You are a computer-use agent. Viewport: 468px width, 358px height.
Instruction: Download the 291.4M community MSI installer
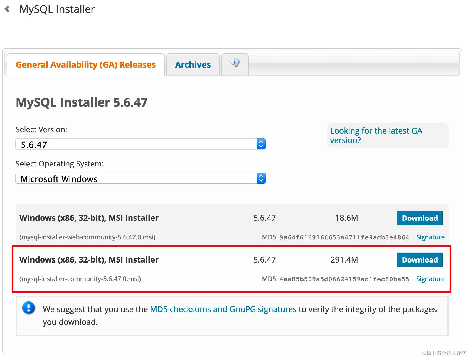pyautogui.click(x=420, y=260)
